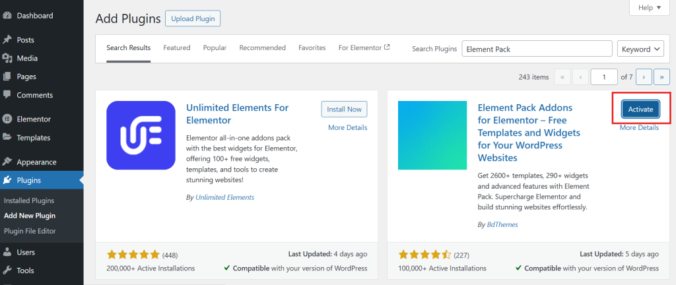Open the Keyword search type dropdown
Image resolution: width=676 pixels, height=285 pixels.
pyautogui.click(x=642, y=49)
